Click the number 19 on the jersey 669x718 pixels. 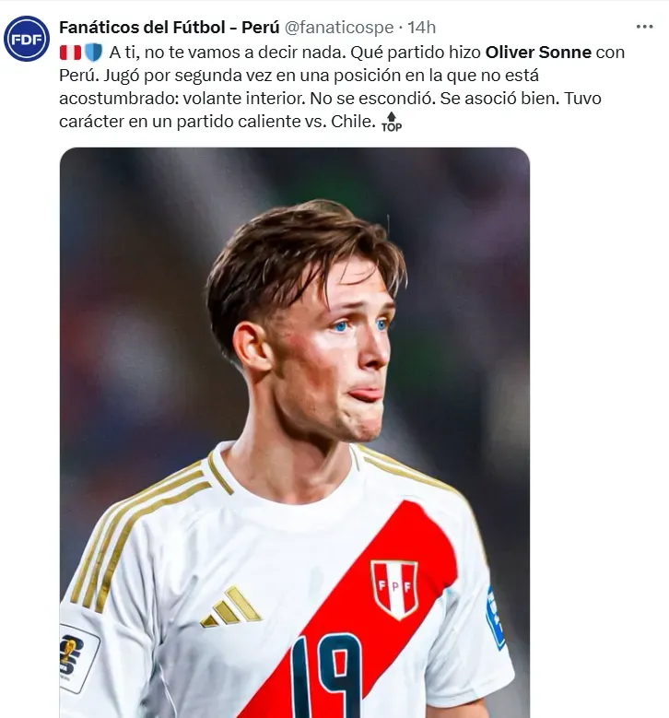(x=326, y=676)
